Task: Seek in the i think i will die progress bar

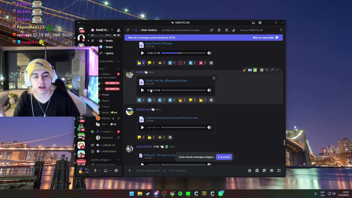Action: (x=183, y=90)
